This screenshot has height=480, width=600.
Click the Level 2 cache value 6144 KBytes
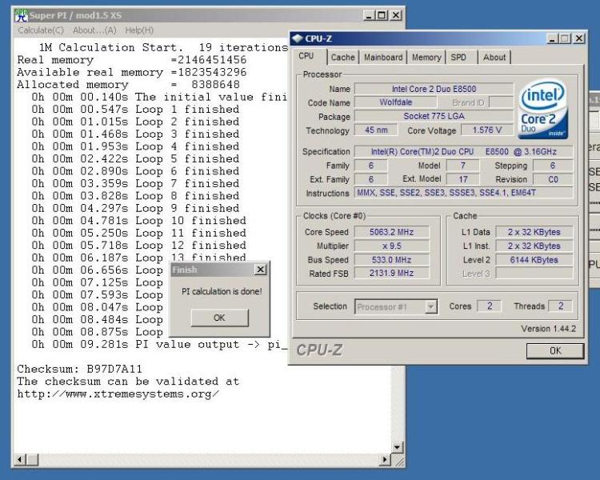(534, 260)
